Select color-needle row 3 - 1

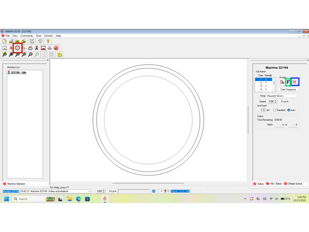(264, 86)
